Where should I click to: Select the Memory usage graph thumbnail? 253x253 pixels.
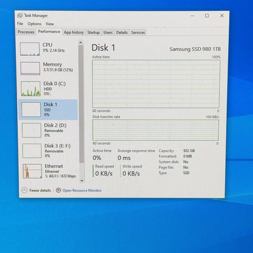pos(30,69)
